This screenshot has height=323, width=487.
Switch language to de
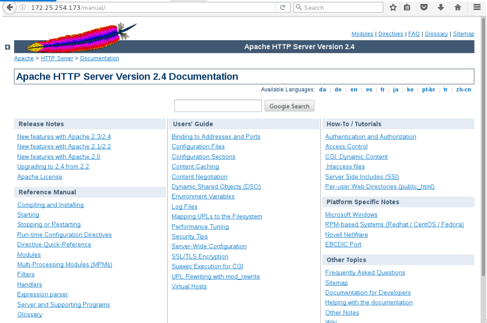pos(338,90)
